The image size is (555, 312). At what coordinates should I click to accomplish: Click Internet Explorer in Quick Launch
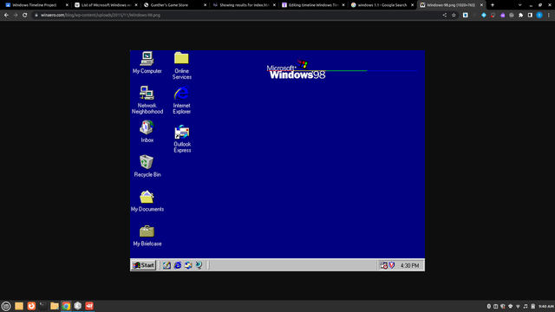coord(177,265)
